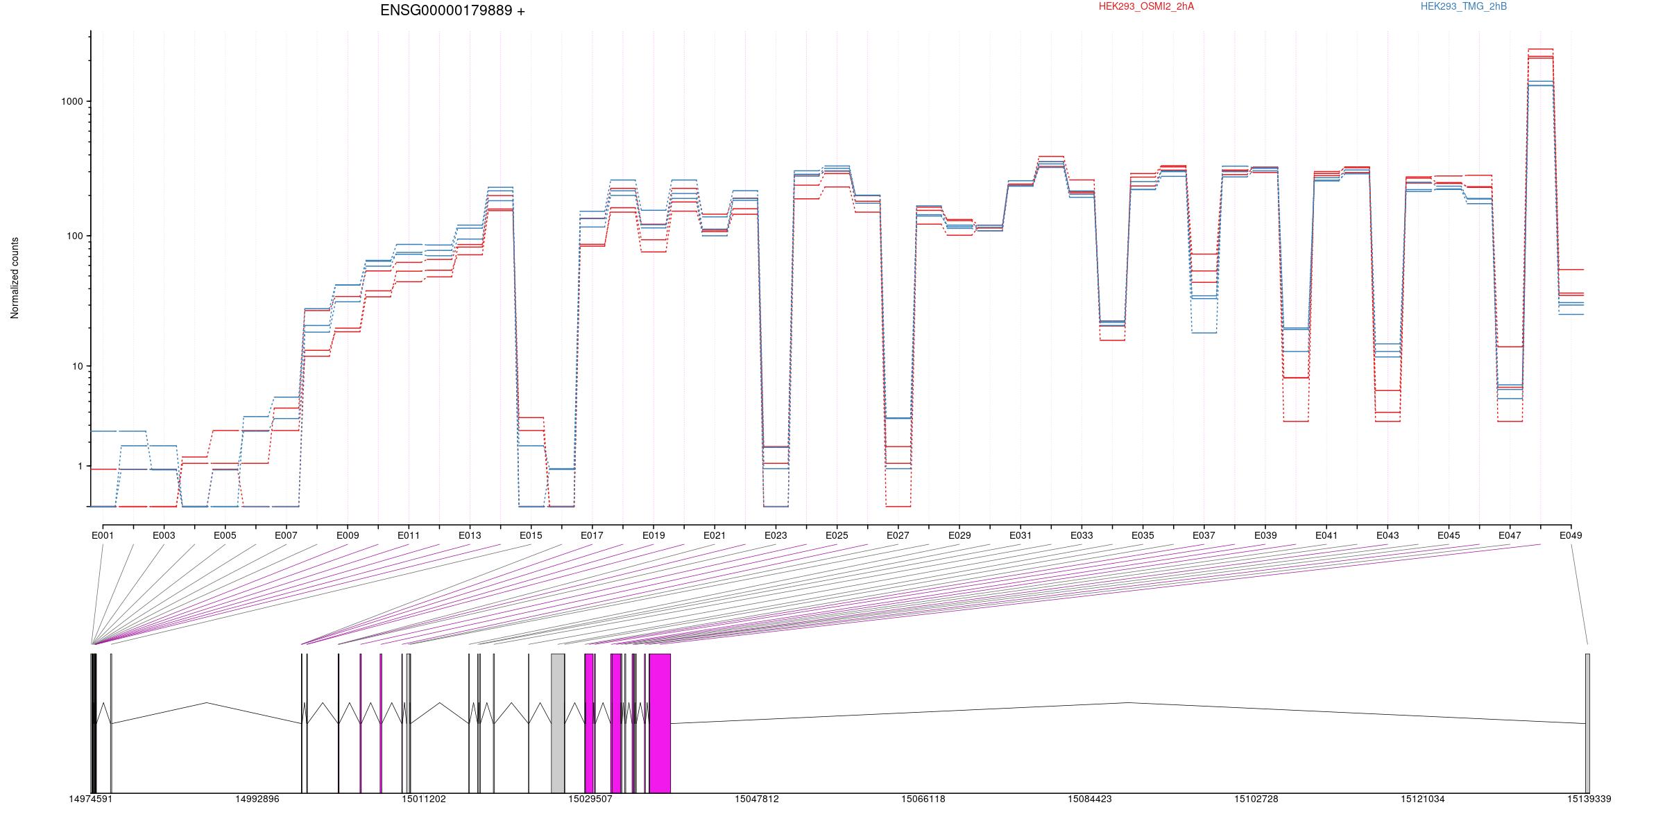Viewport: 1665px width, 832px height.
Task: Select exon label E047
Action: (x=1510, y=535)
